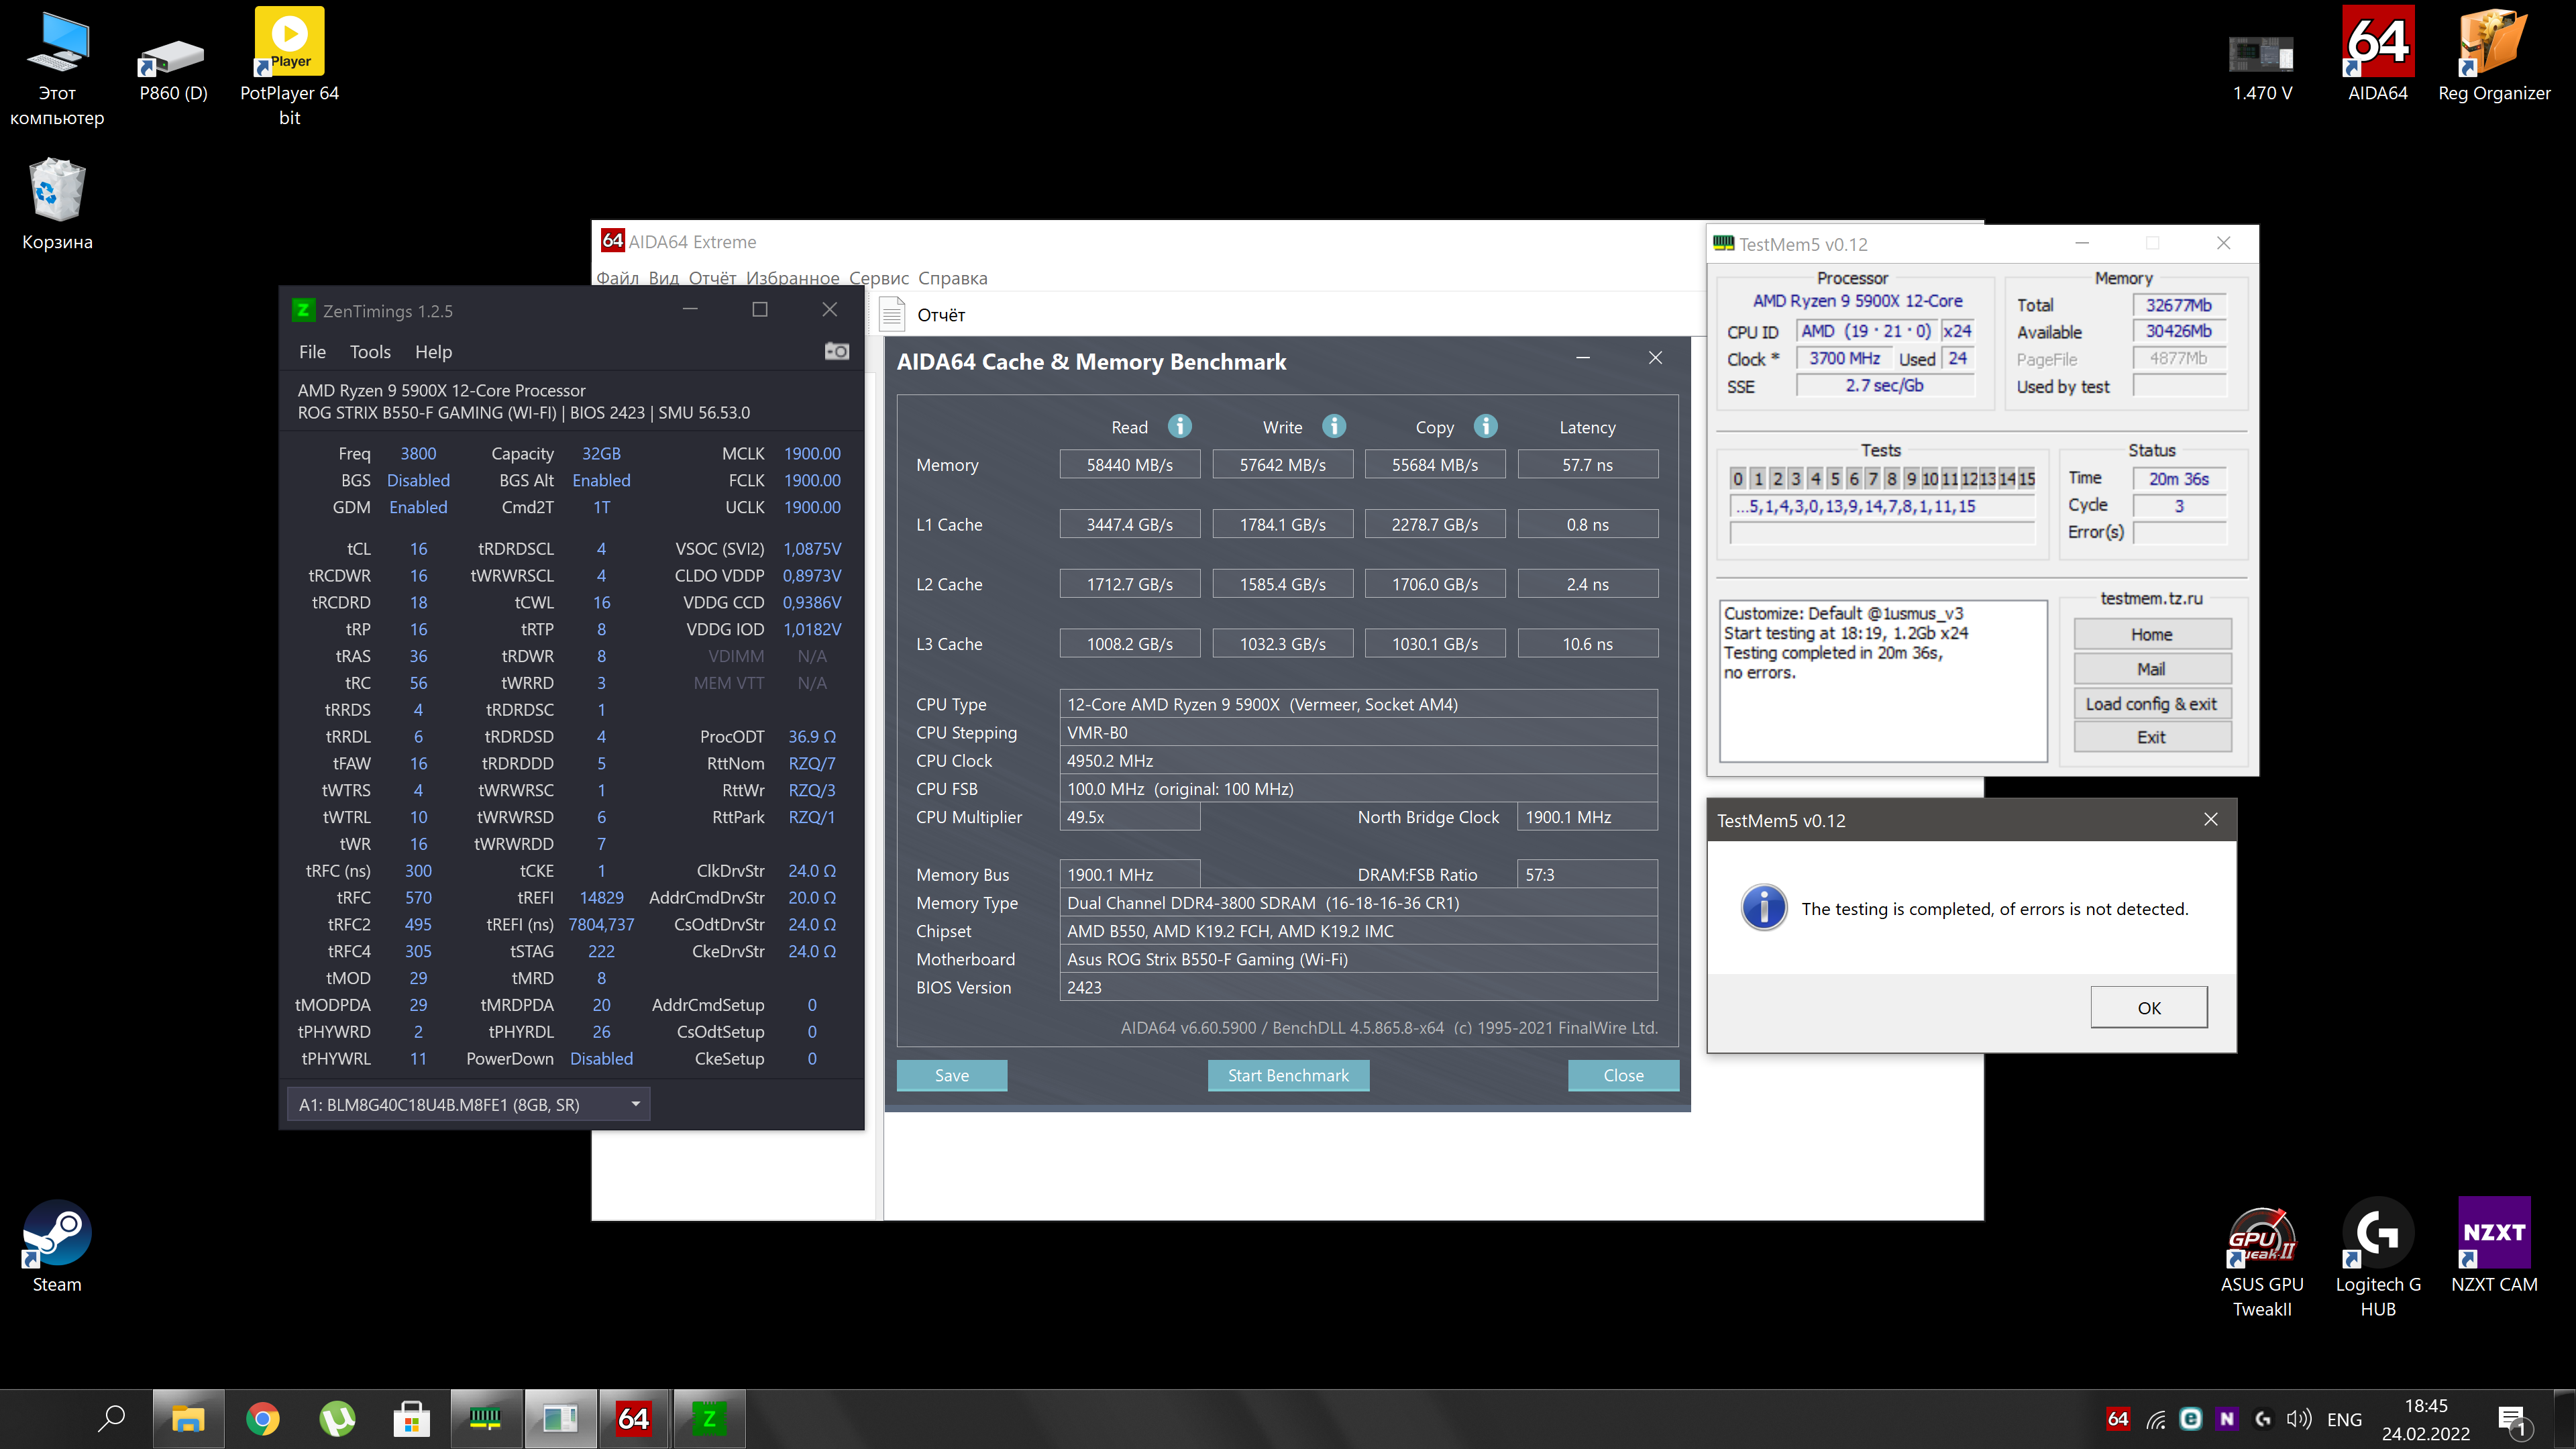Click the Copy info icon
2576x1449 pixels.
click(x=1486, y=427)
